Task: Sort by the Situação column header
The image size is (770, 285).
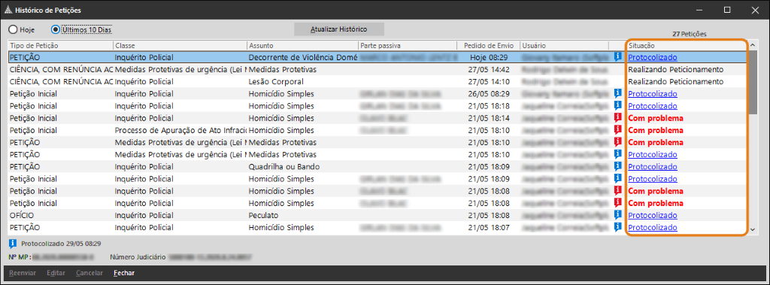Action: click(x=686, y=45)
